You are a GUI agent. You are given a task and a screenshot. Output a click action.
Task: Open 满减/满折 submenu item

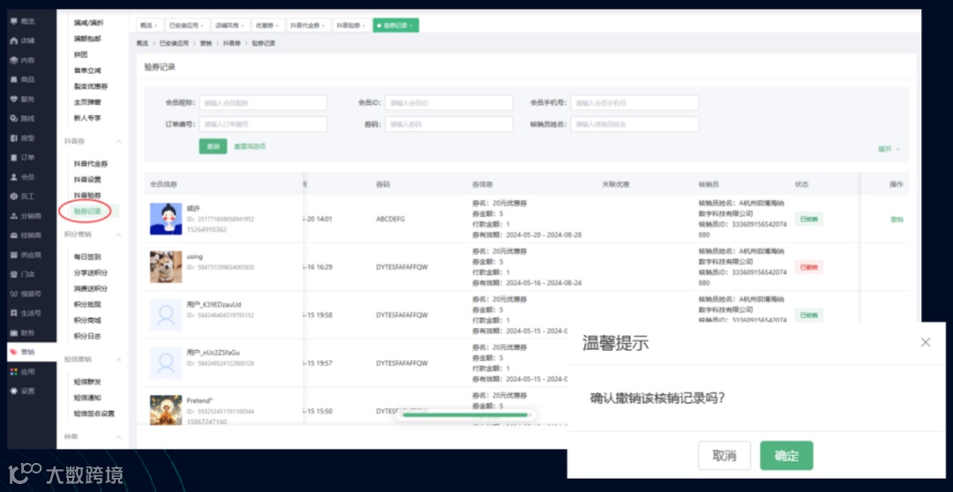point(89,22)
